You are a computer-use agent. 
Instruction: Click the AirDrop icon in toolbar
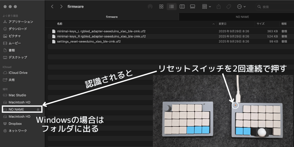[150, 7]
